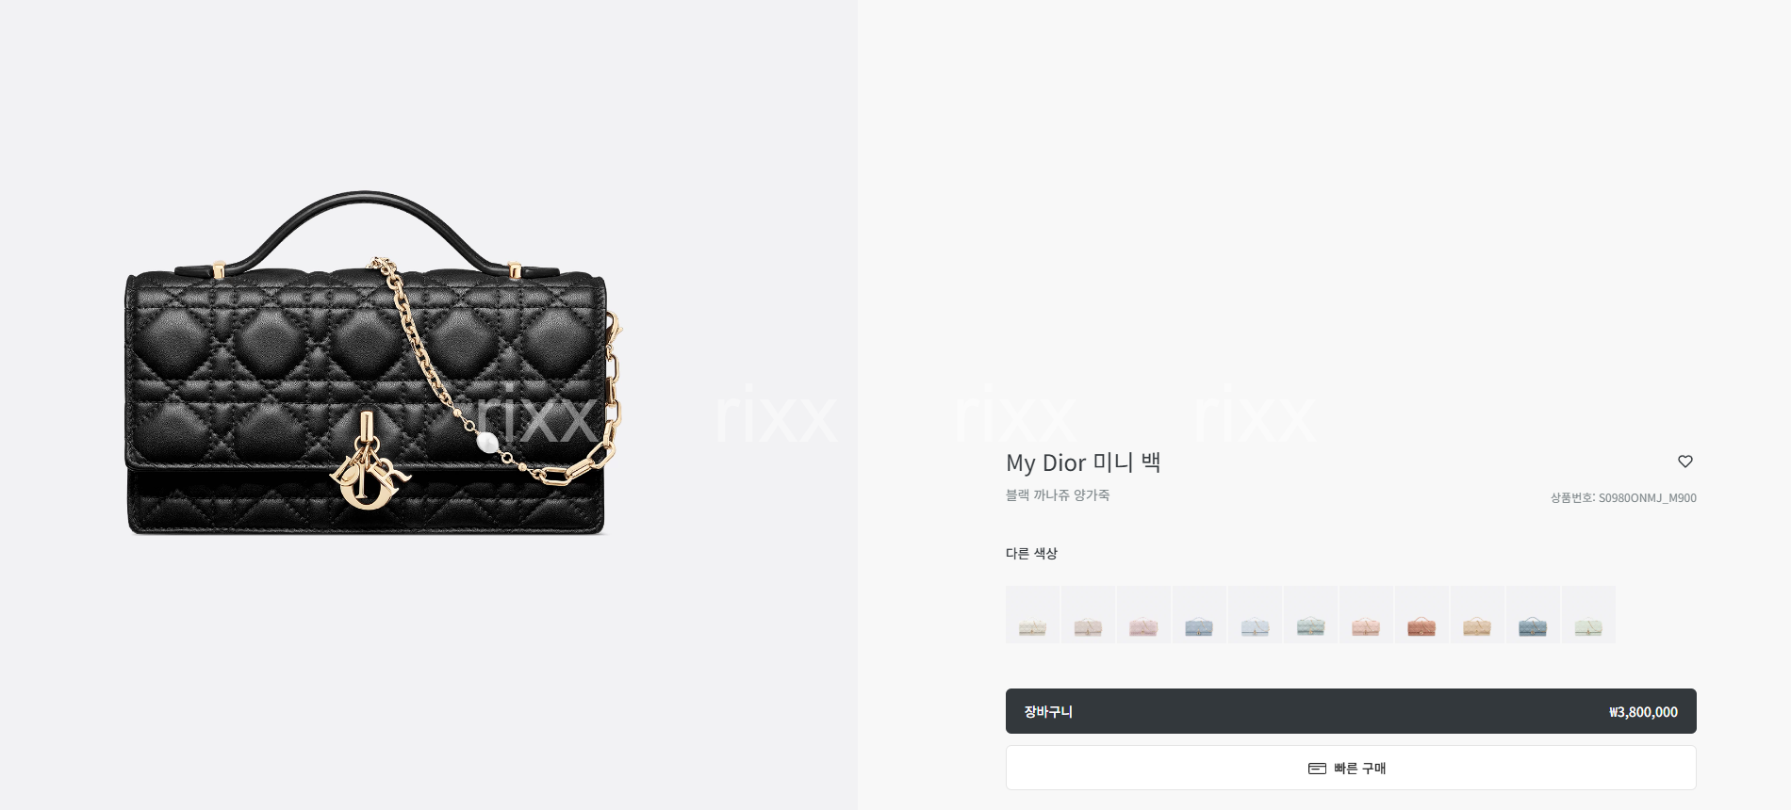Choose the denim blue bag color
Image resolution: width=1791 pixels, height=810 pixels.
pyautogui.click(x=1533, y=615)
